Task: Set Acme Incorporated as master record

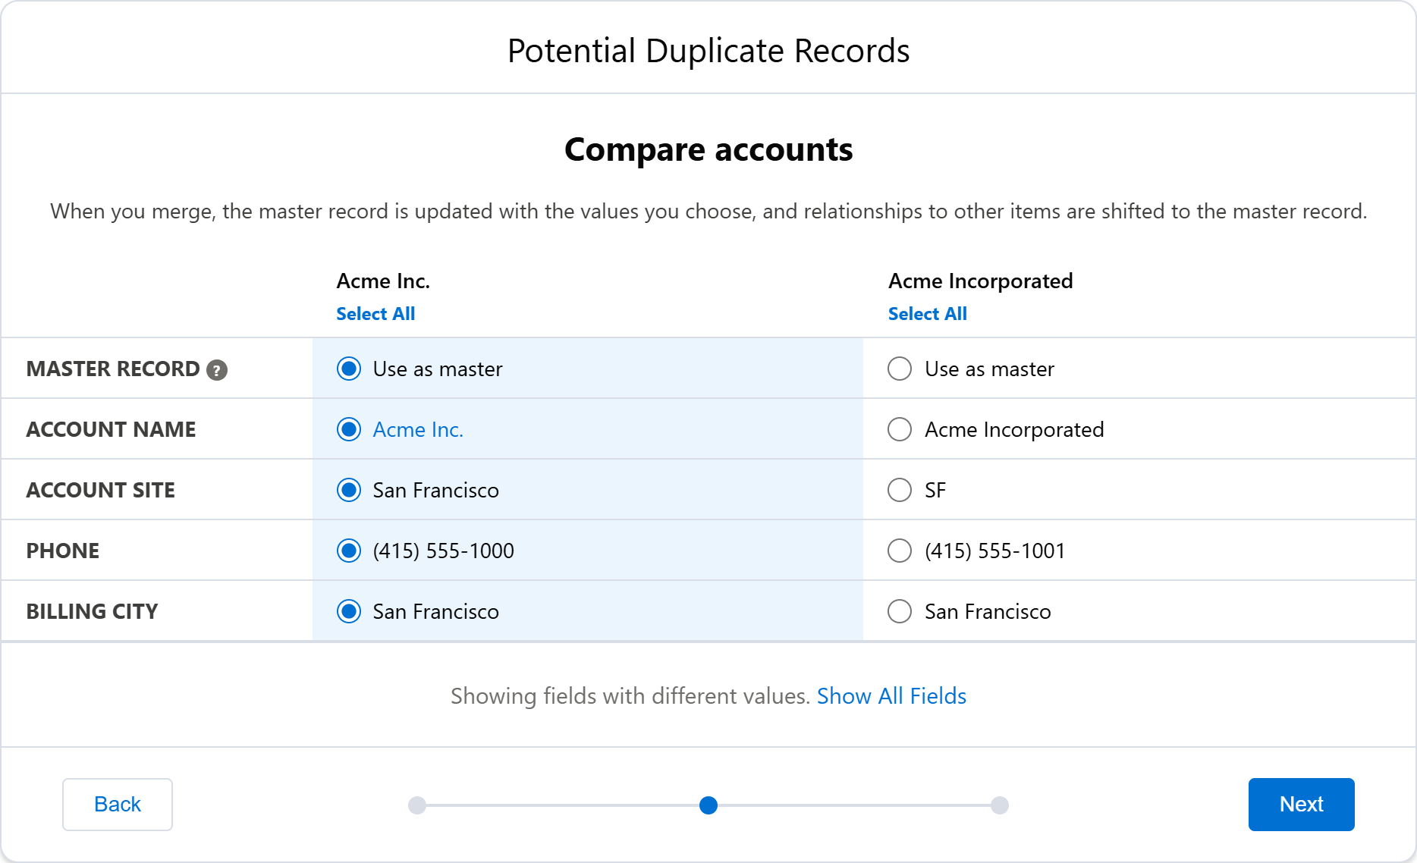Action: 899,369
